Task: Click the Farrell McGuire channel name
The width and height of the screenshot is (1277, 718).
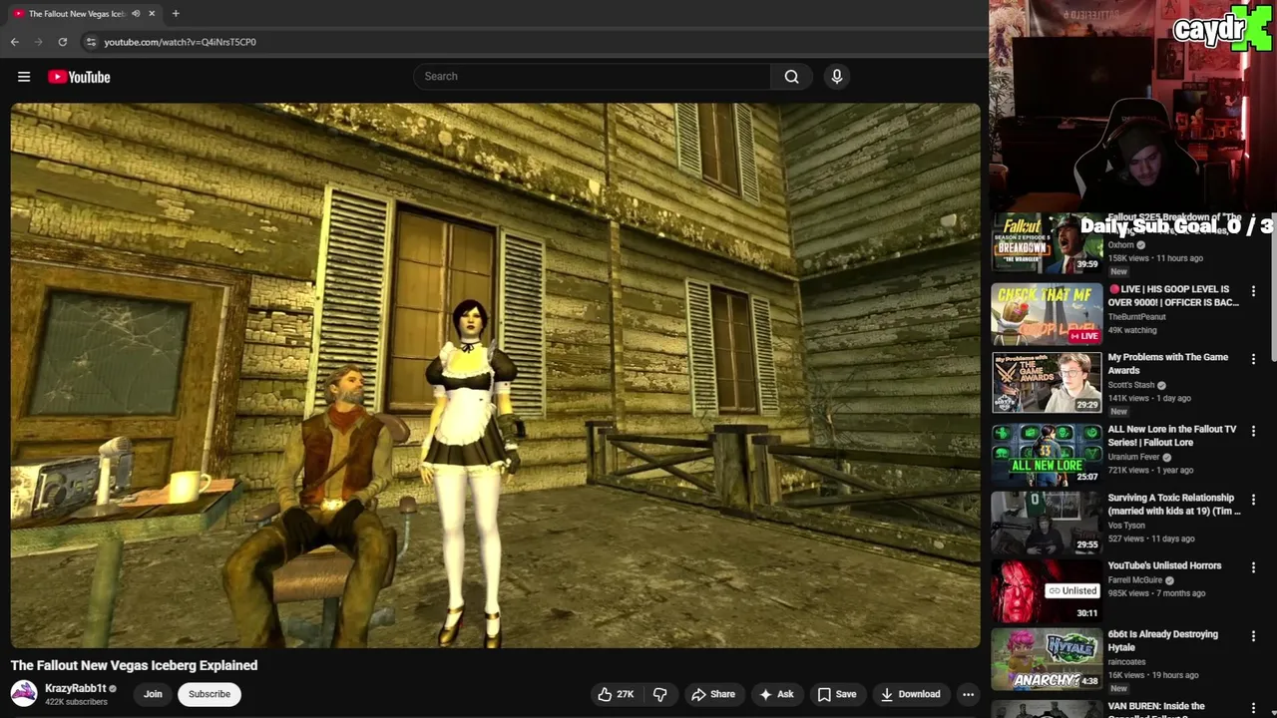Action: (1135, 580)
